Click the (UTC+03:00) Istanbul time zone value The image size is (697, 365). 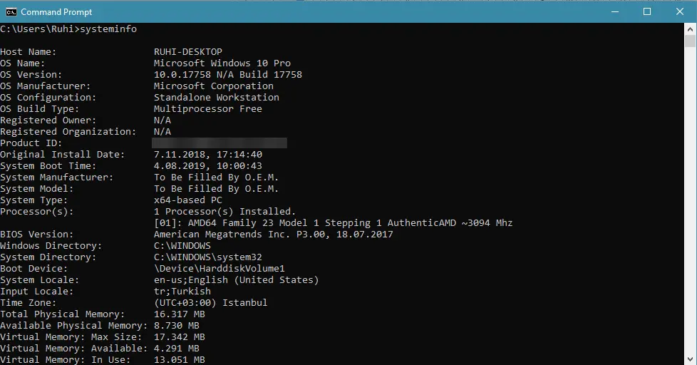point(211,303)
